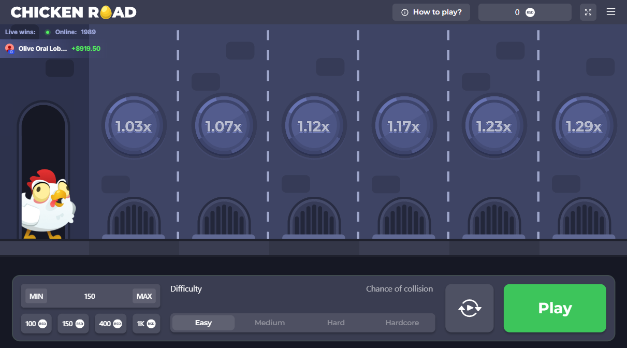Set bet to MIN
Image resolution: width=627 pixels, height=348 pixels.
[36, 296]
